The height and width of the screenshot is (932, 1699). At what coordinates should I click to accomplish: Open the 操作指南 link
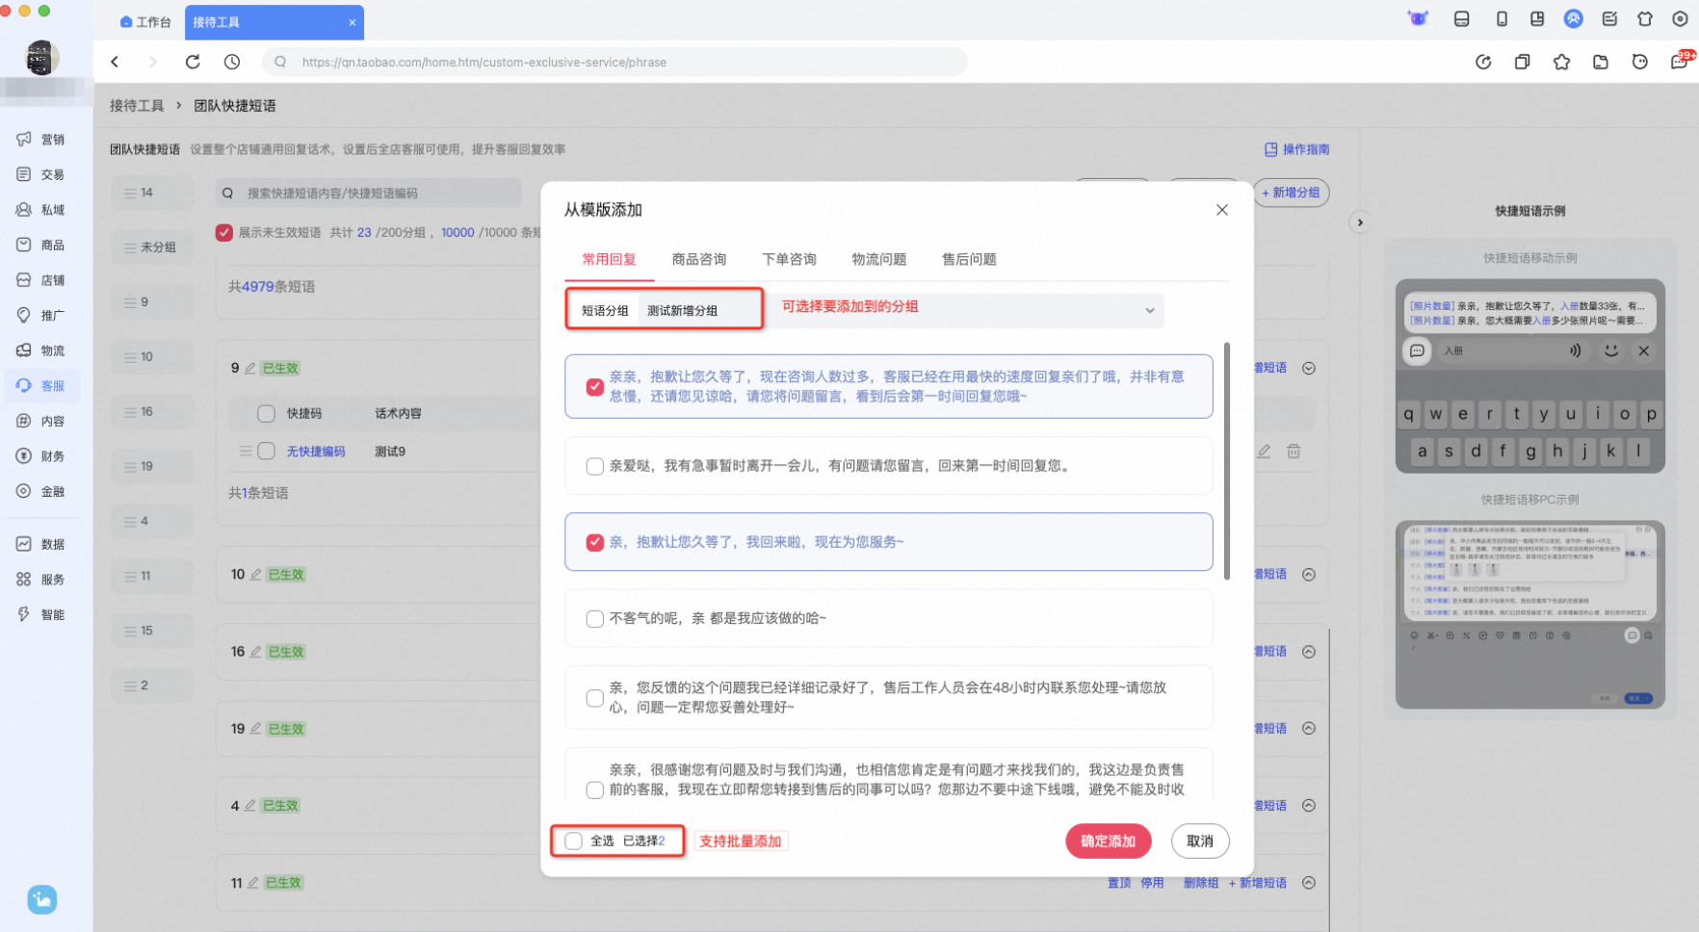[1296, 149]
